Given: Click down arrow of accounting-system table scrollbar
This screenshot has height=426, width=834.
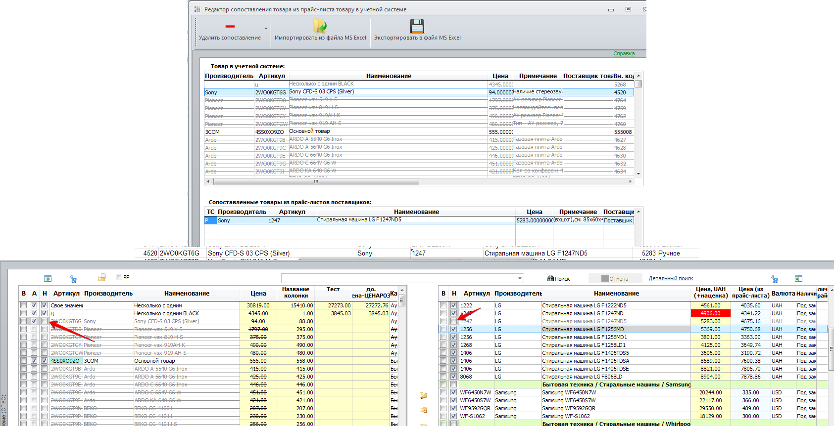Looking at the screenshot, I should tap(638, 173).
